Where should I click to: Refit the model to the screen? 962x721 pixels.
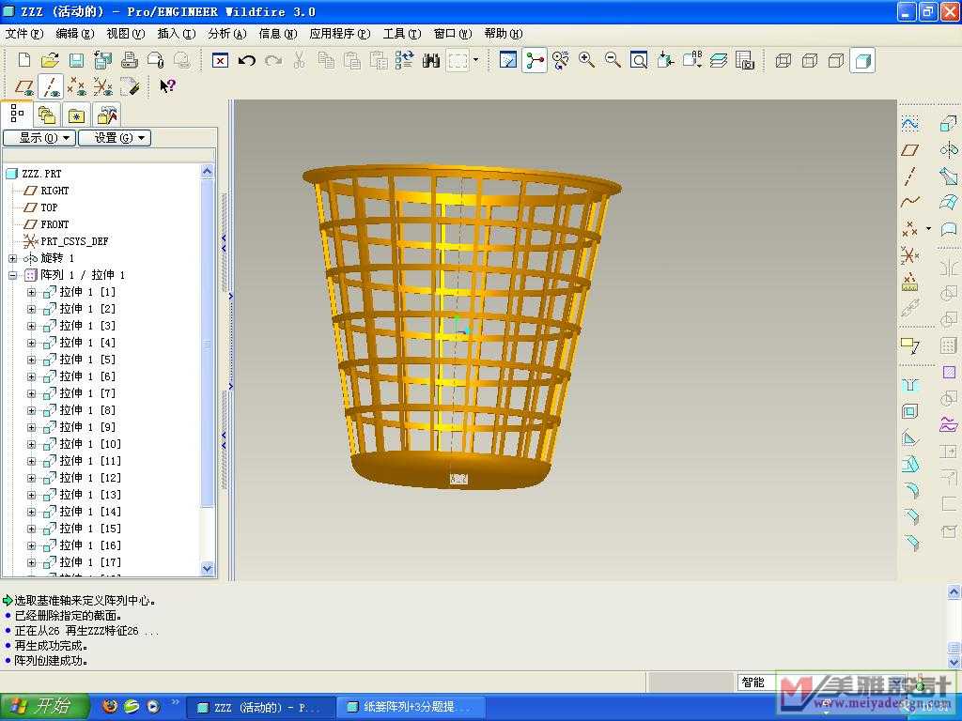(639, 60)
